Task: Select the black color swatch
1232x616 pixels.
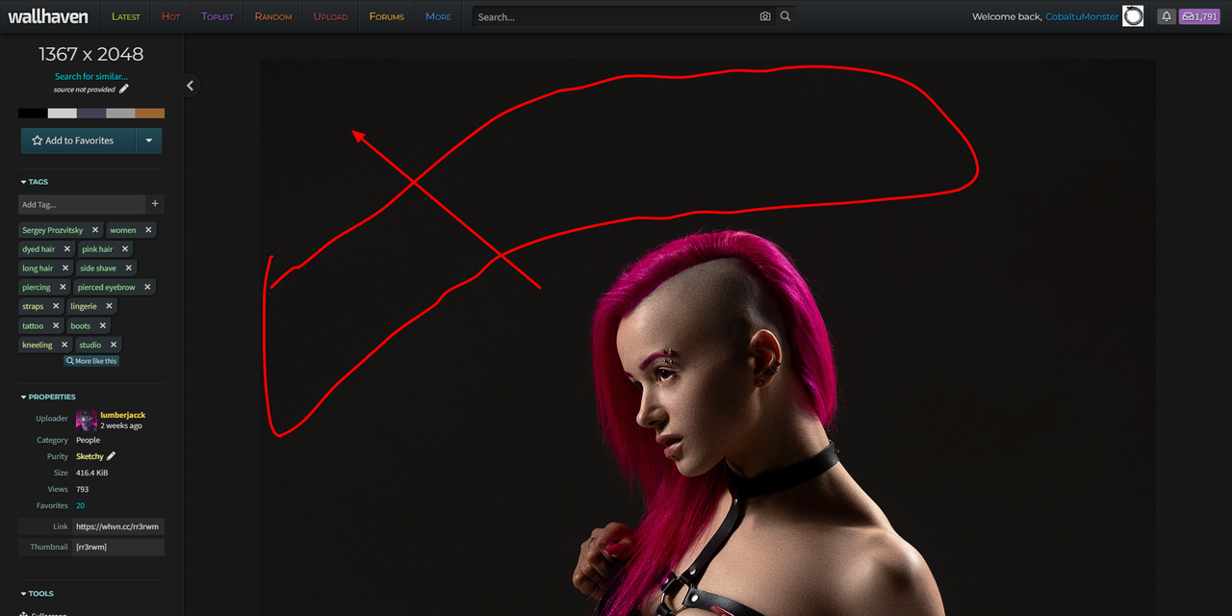Action: pos(33,114)
